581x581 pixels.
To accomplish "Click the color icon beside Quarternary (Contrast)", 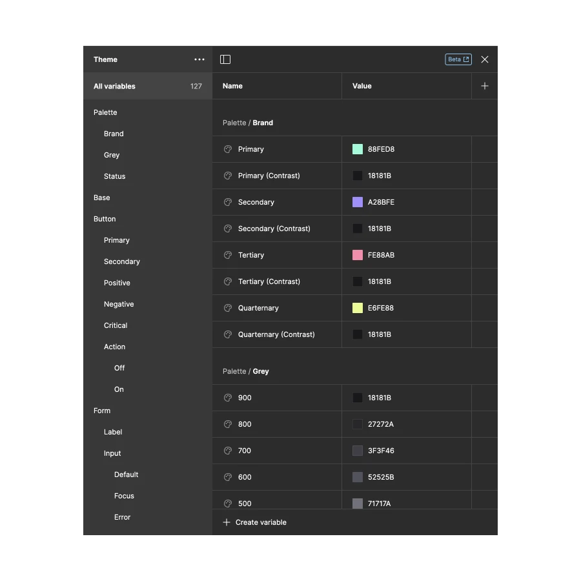I will click(228, 334).
